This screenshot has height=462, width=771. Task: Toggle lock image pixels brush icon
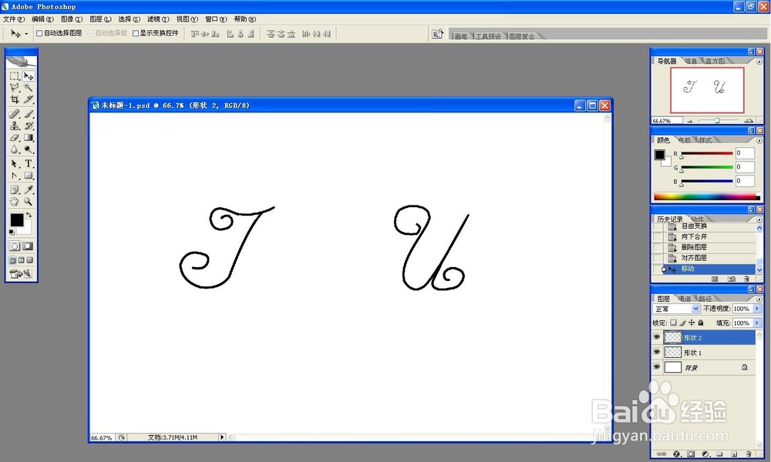[682, 323]
